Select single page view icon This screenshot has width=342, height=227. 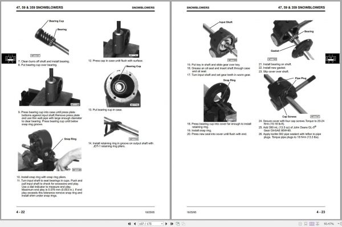coord(300,224)
